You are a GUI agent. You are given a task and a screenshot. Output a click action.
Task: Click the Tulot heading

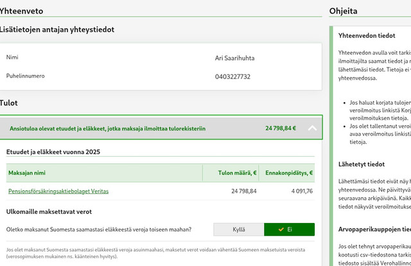coord(8,103)
